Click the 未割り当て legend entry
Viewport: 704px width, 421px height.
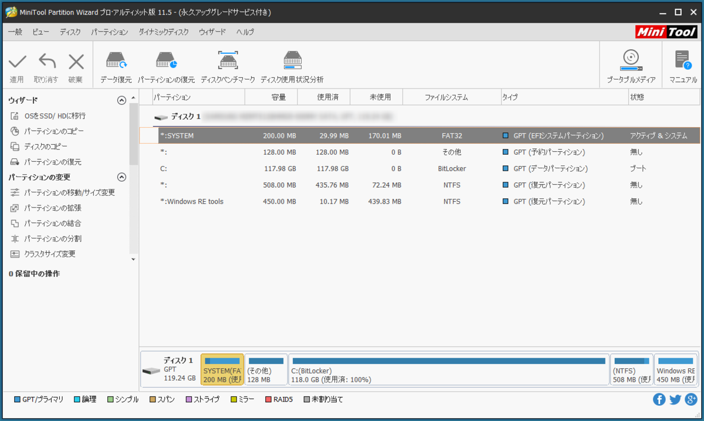323,399
